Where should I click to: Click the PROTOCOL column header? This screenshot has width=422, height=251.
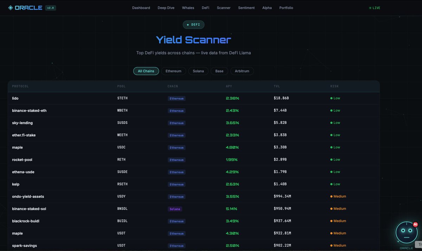pyautogui.click(x=20, y=86)
